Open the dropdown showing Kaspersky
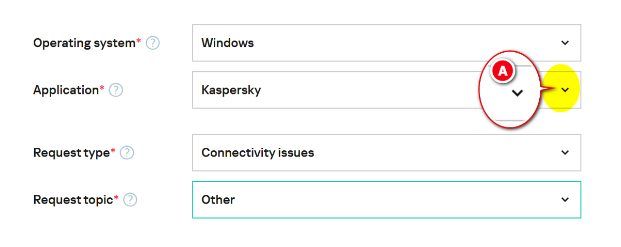The height and width of the screenshot is (247, 621). click(x=331, y=90)
